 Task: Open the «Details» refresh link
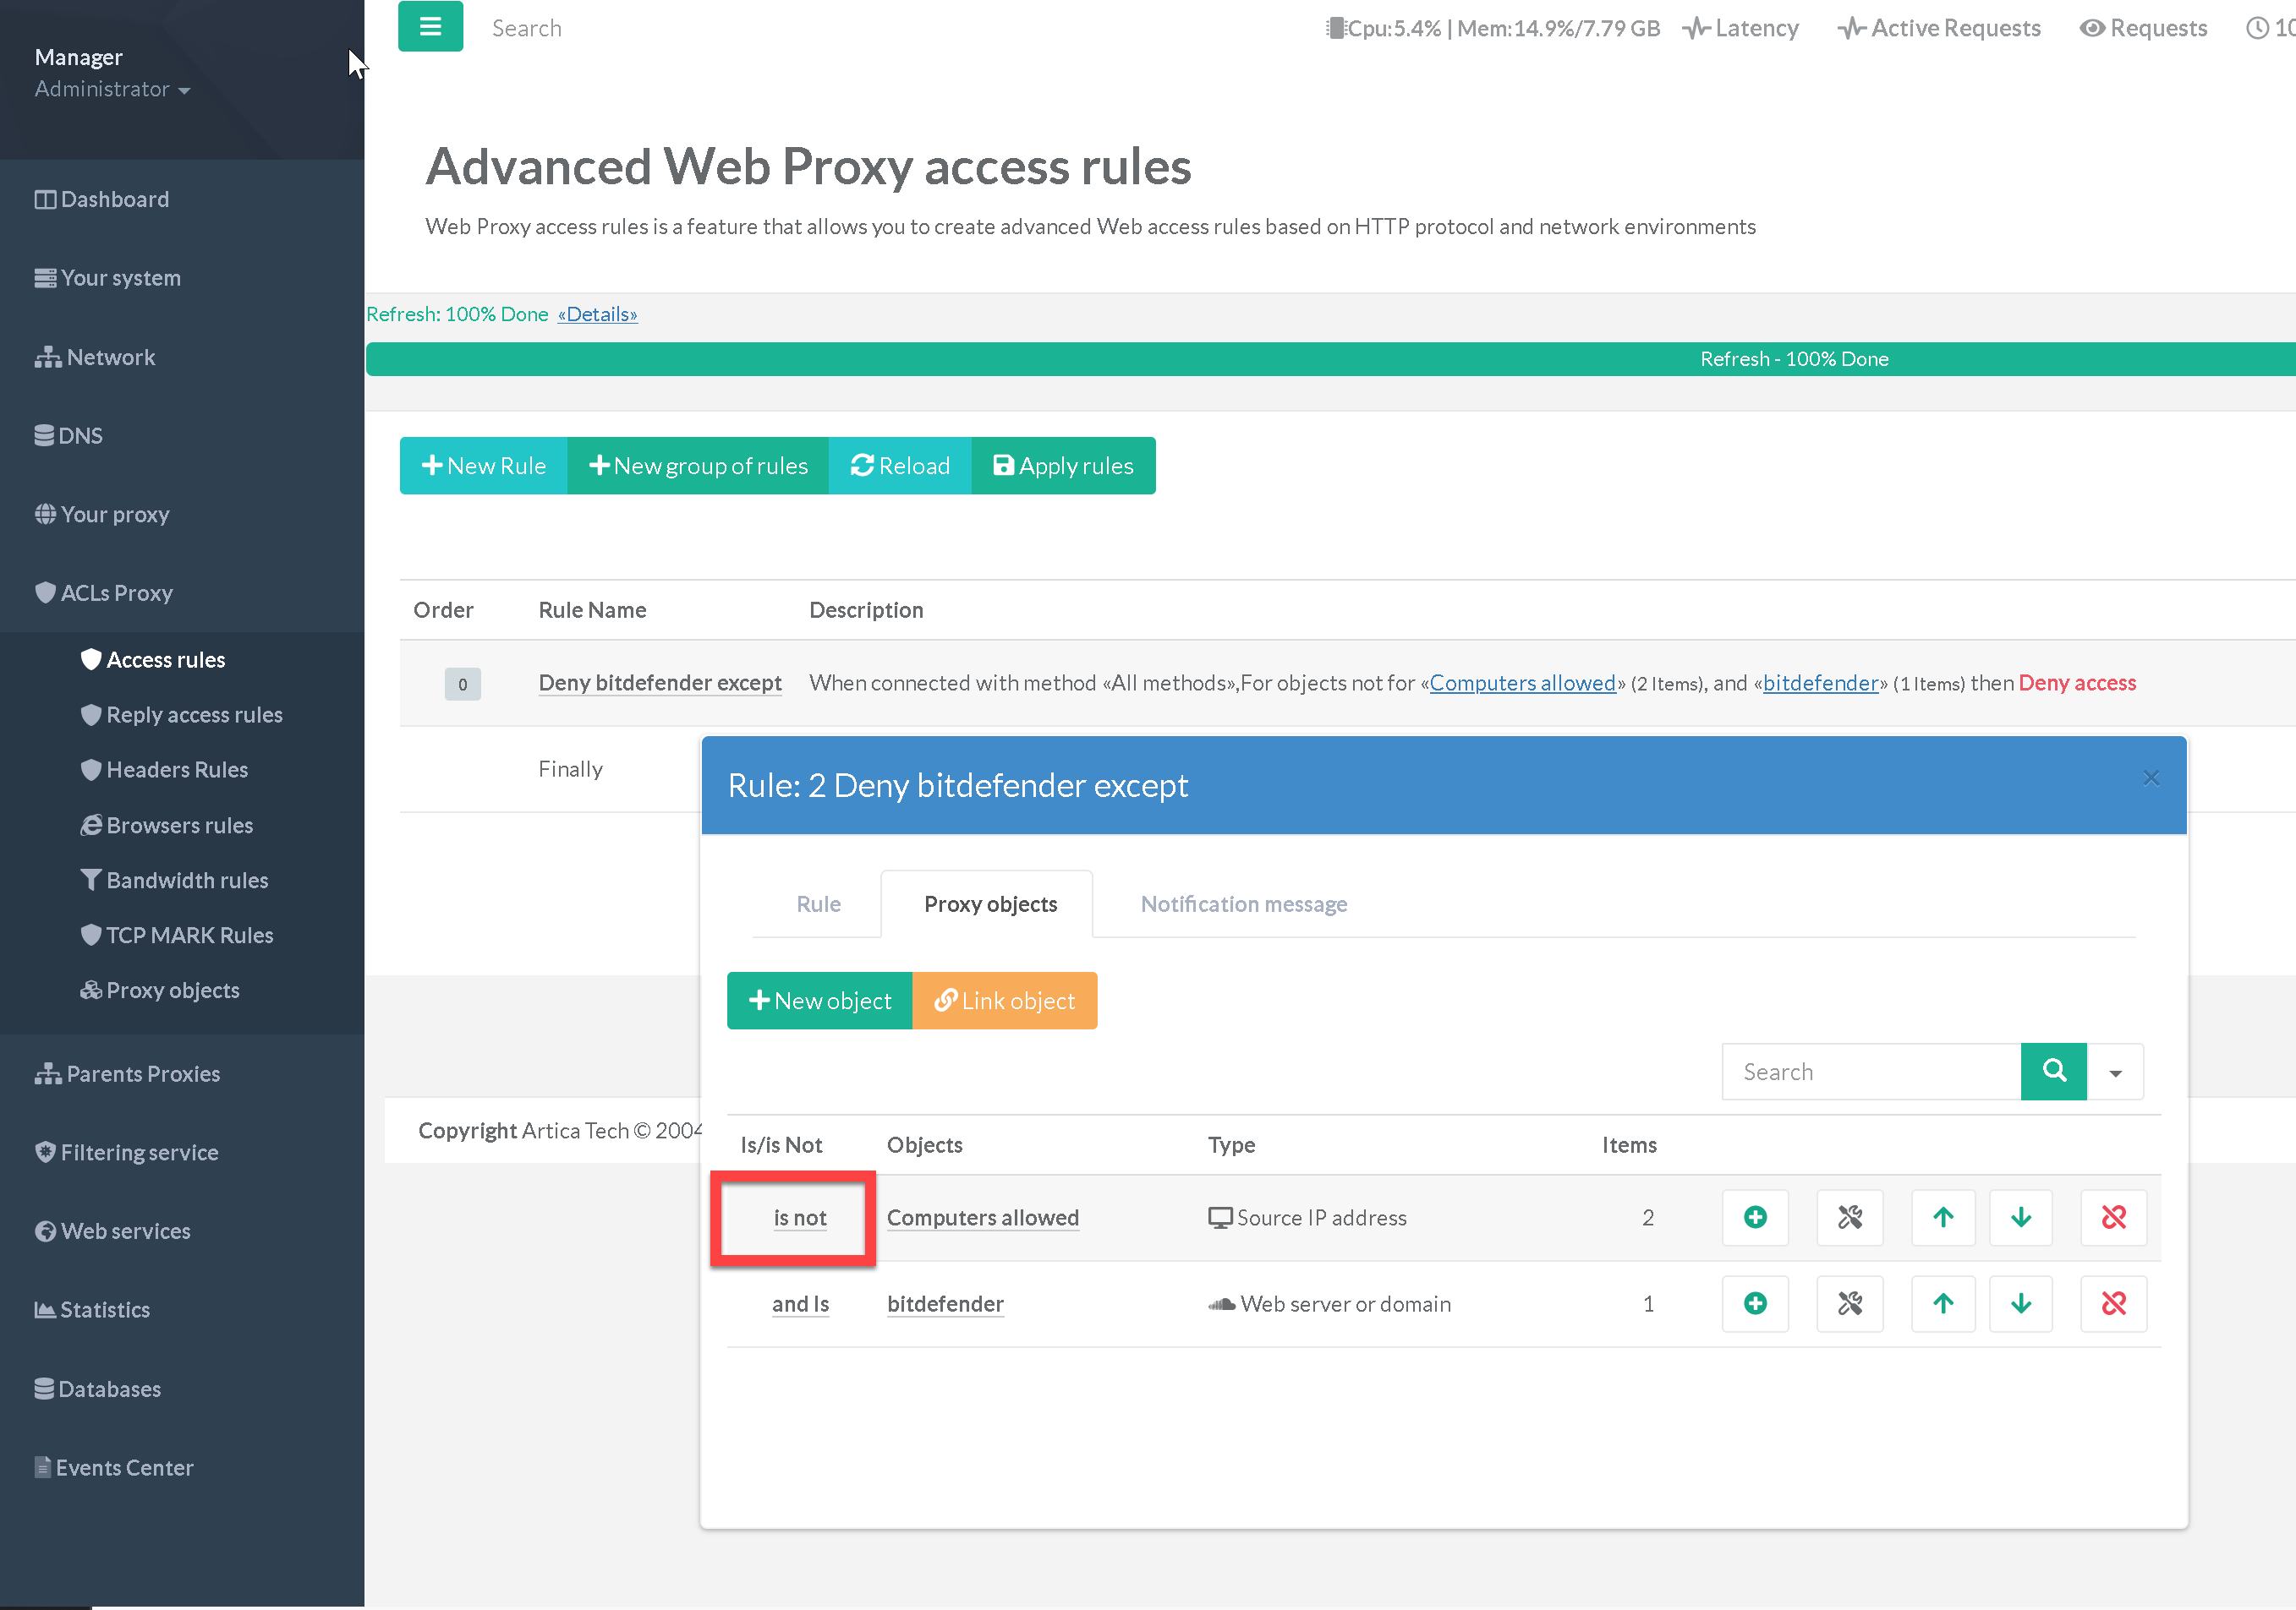tap(597, 314)
